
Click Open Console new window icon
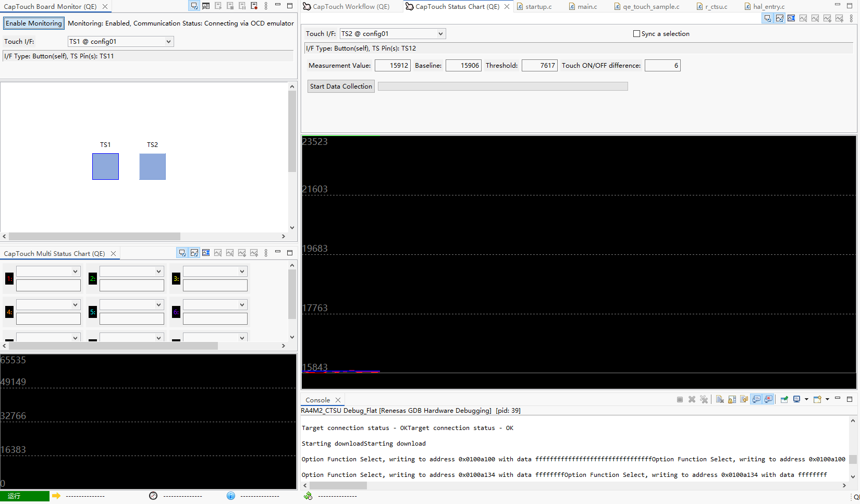click(x=817, y=399)
